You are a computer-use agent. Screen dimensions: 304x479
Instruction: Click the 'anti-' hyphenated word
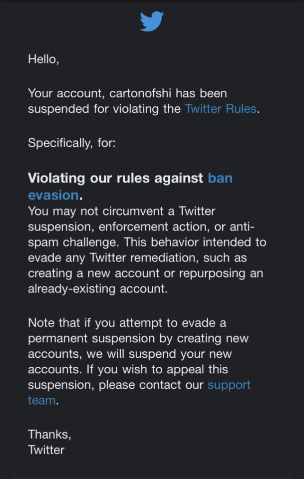[242, 227]
